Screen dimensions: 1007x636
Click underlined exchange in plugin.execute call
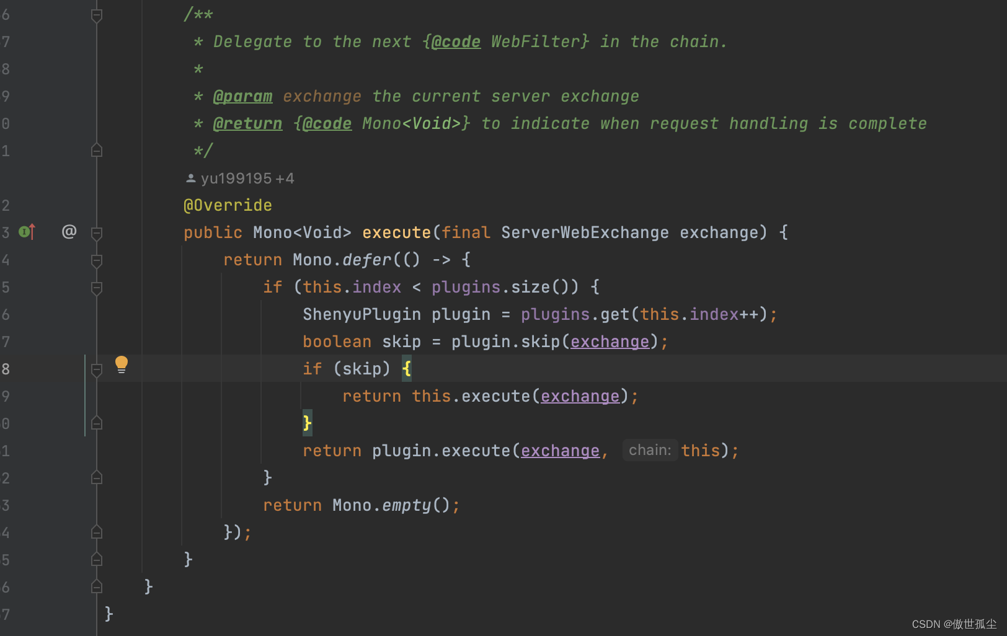click(560, 451)
